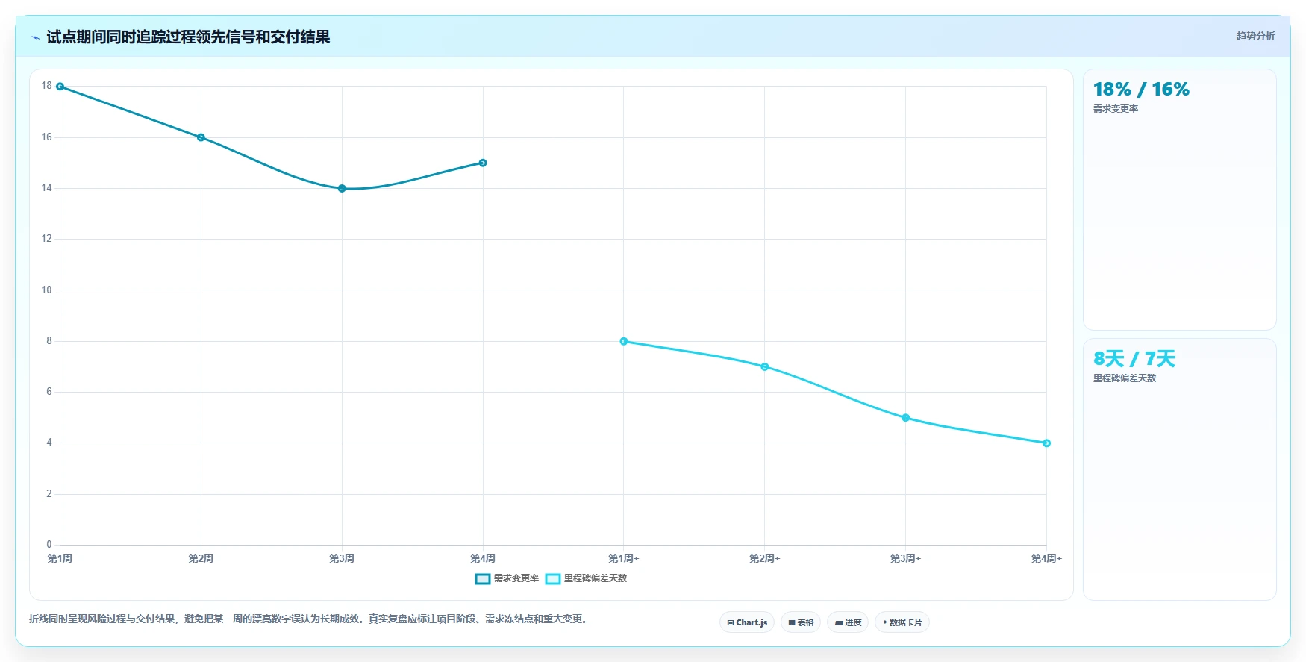The height and width of the screenshot is (662, 1306).
Task: Click the 需求变更率 card caption
Action: point(1116,109)
